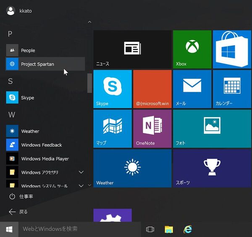
Task: Click the 仕事率 power label
Action: tap(26, 196)
